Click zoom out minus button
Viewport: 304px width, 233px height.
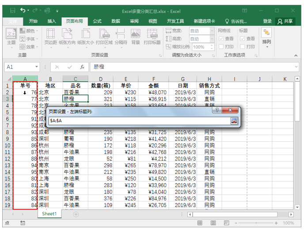(236, 223)
